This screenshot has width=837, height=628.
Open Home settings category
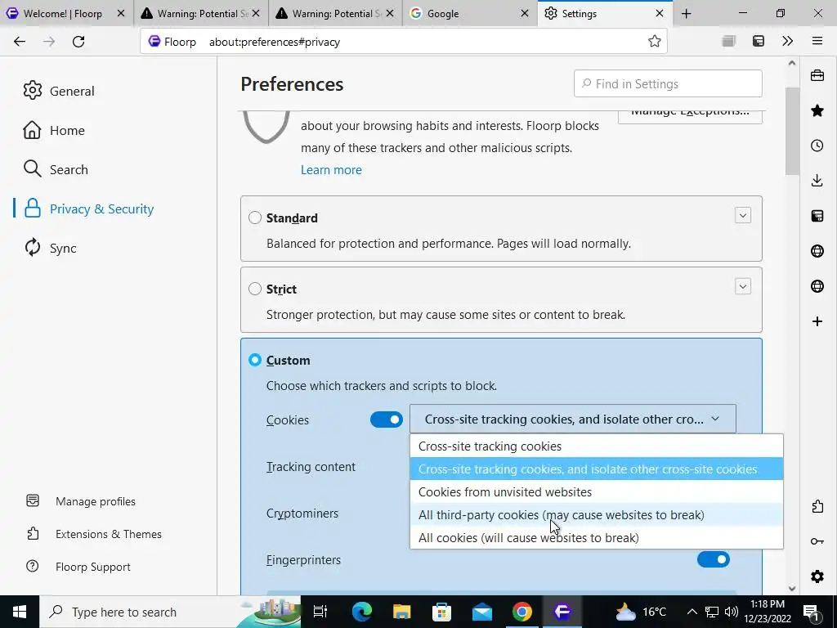[54, 130]
